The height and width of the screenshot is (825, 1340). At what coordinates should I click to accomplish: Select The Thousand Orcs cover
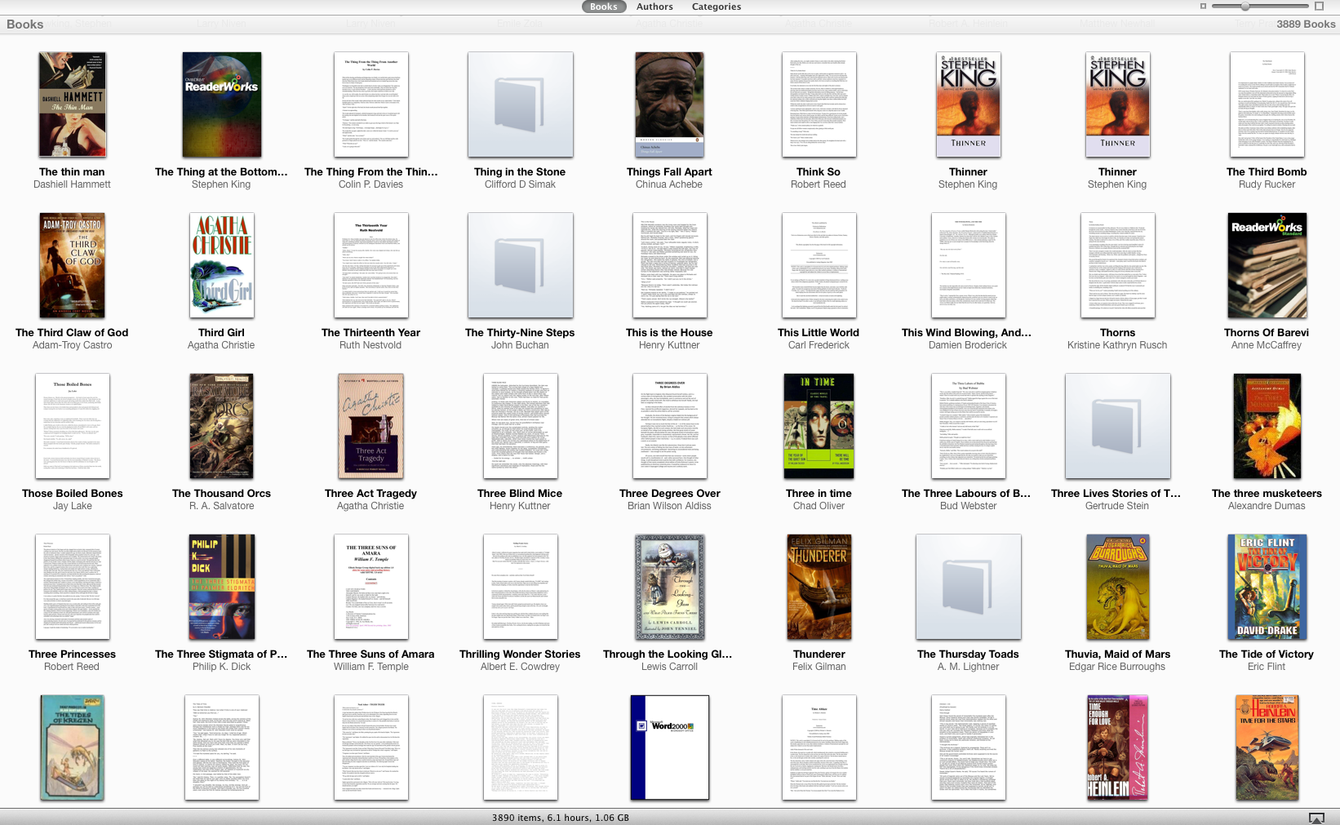[222, 427]
